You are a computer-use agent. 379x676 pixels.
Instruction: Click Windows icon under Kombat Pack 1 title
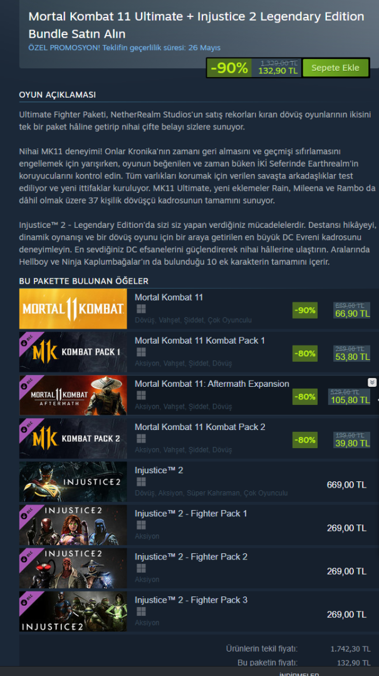141,352
